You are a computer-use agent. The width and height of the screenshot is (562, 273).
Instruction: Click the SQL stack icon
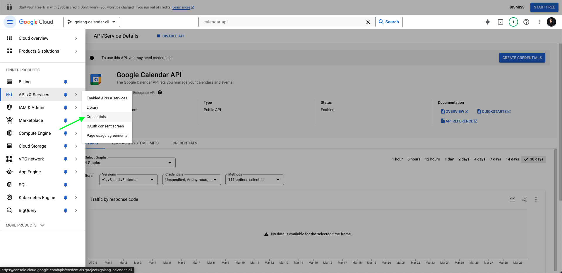[9, 185]
